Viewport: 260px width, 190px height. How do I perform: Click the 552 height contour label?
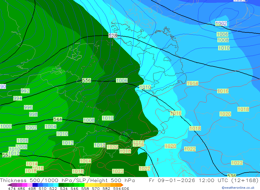6,155
